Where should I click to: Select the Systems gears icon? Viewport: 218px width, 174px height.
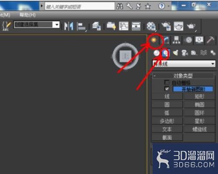coord(213,53)
